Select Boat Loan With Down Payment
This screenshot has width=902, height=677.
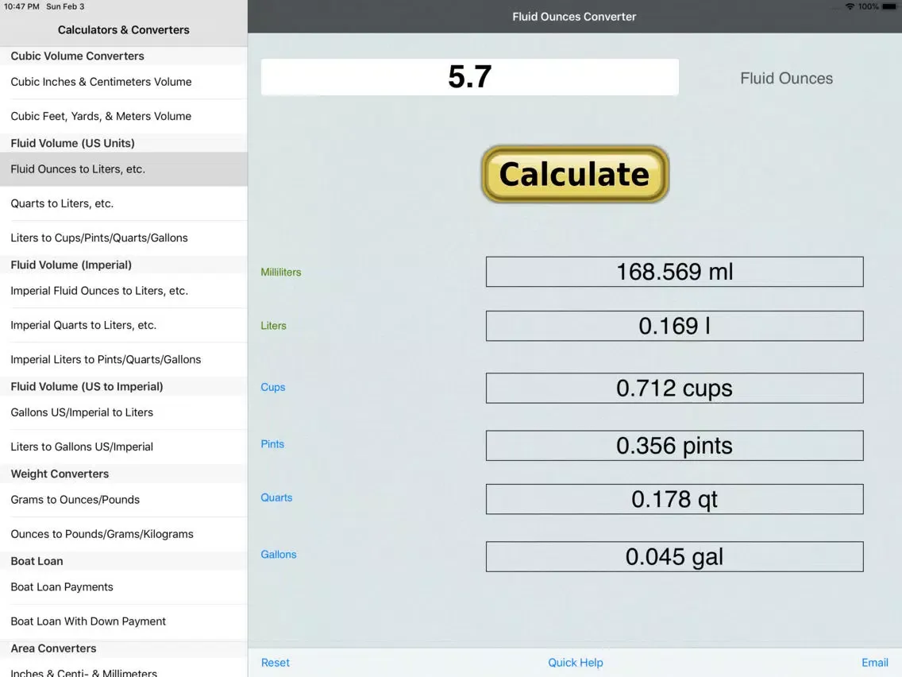124,621
